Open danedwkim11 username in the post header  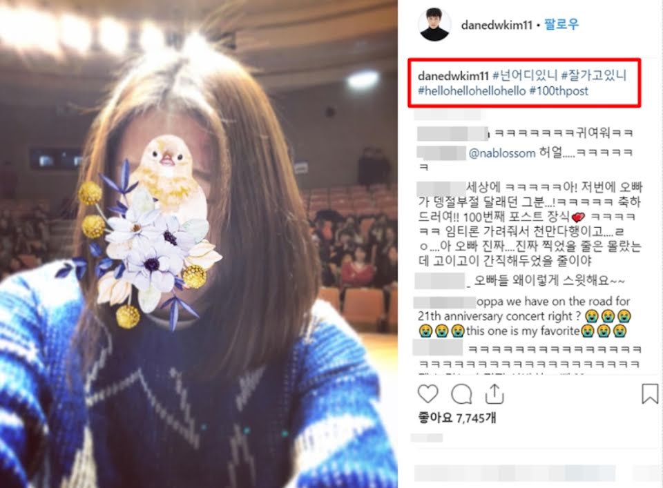coord(497,25)
